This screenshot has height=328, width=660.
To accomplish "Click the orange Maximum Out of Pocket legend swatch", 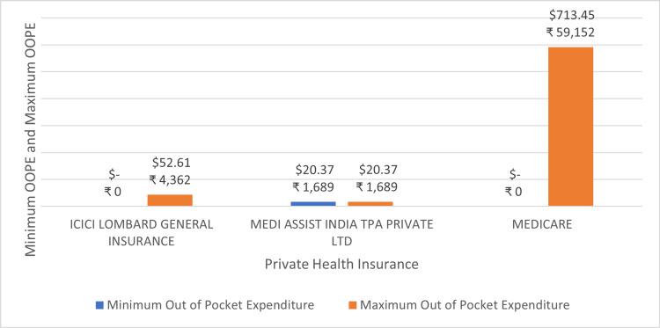I will pyautogui.click(x=353, y=305).
